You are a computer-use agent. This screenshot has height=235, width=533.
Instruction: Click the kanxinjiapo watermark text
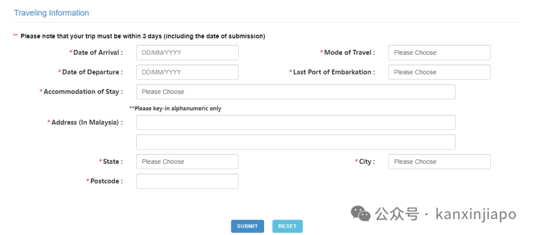[476, 214]
